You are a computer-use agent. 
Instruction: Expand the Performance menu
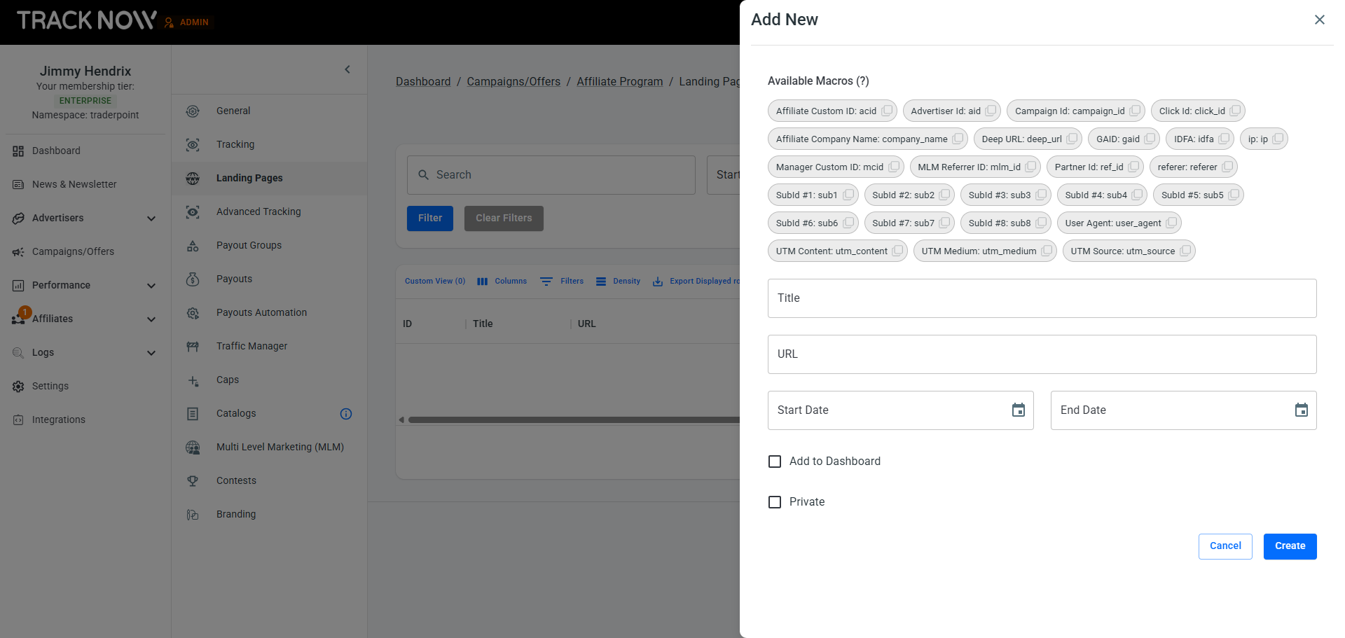151,286
